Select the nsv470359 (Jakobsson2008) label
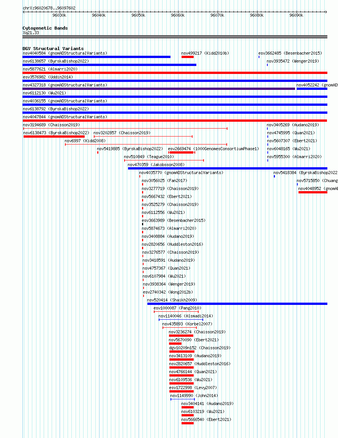 tap(156, 165)
